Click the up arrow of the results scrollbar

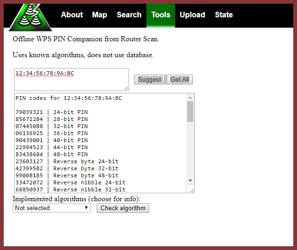[190, 98]
